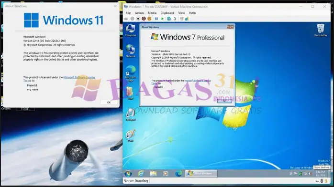The height and width of the screenshot is (187, 334).
Task: Click OK in Windows 11 About dialog
Action: click(x=109, y=102)
